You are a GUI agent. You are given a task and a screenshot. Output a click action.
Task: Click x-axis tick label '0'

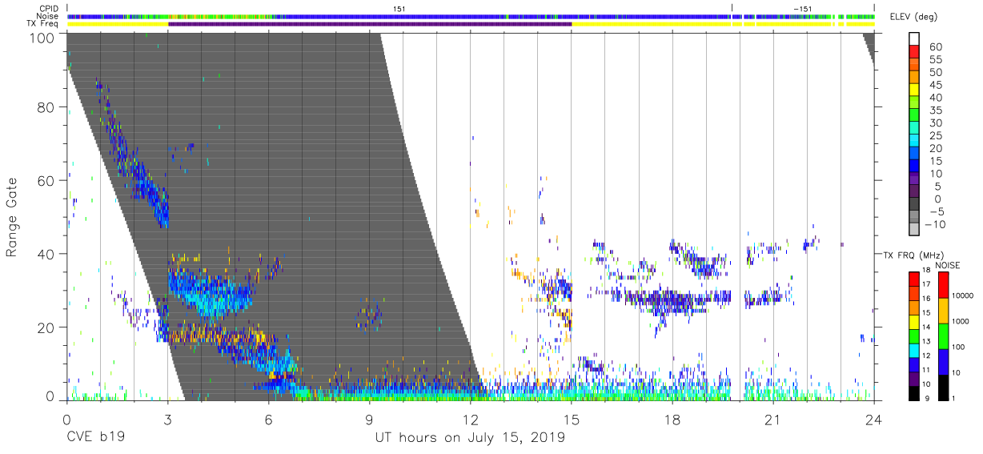67,419
